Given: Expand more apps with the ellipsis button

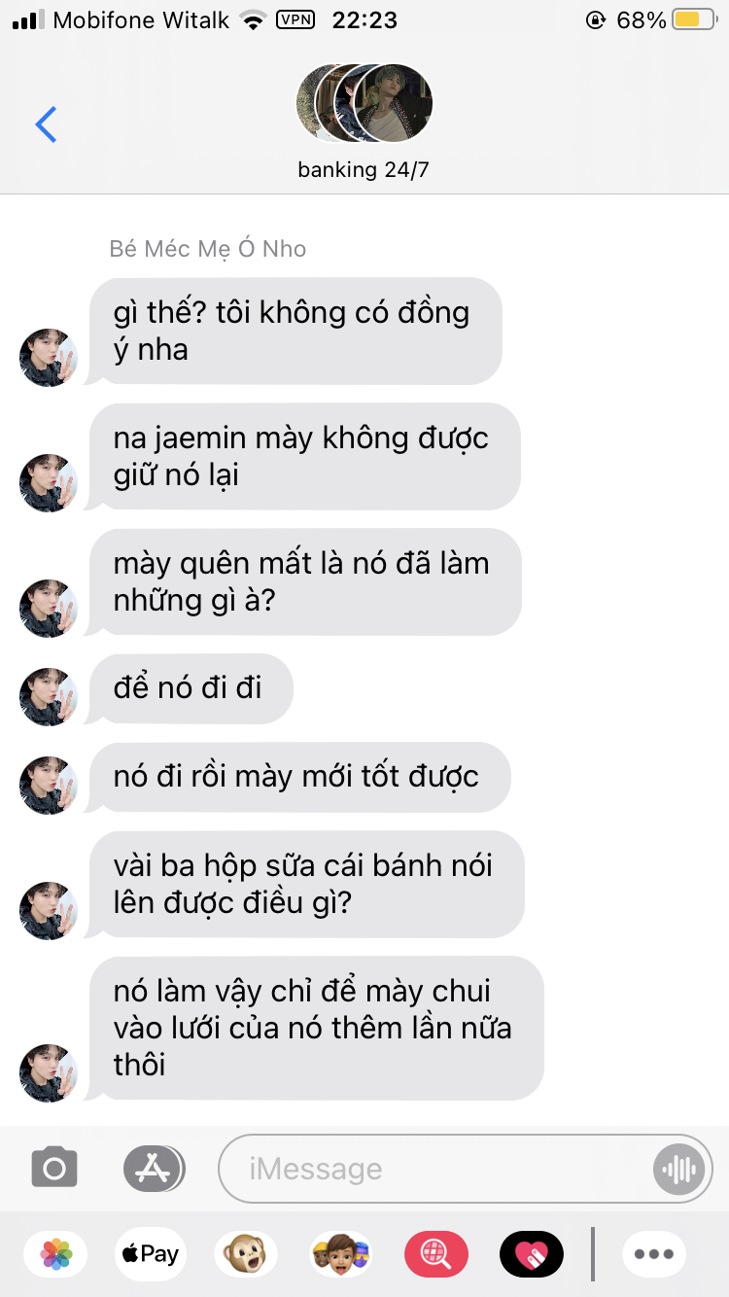Looking at the screenshot, I should click(x=654, y=1254).
